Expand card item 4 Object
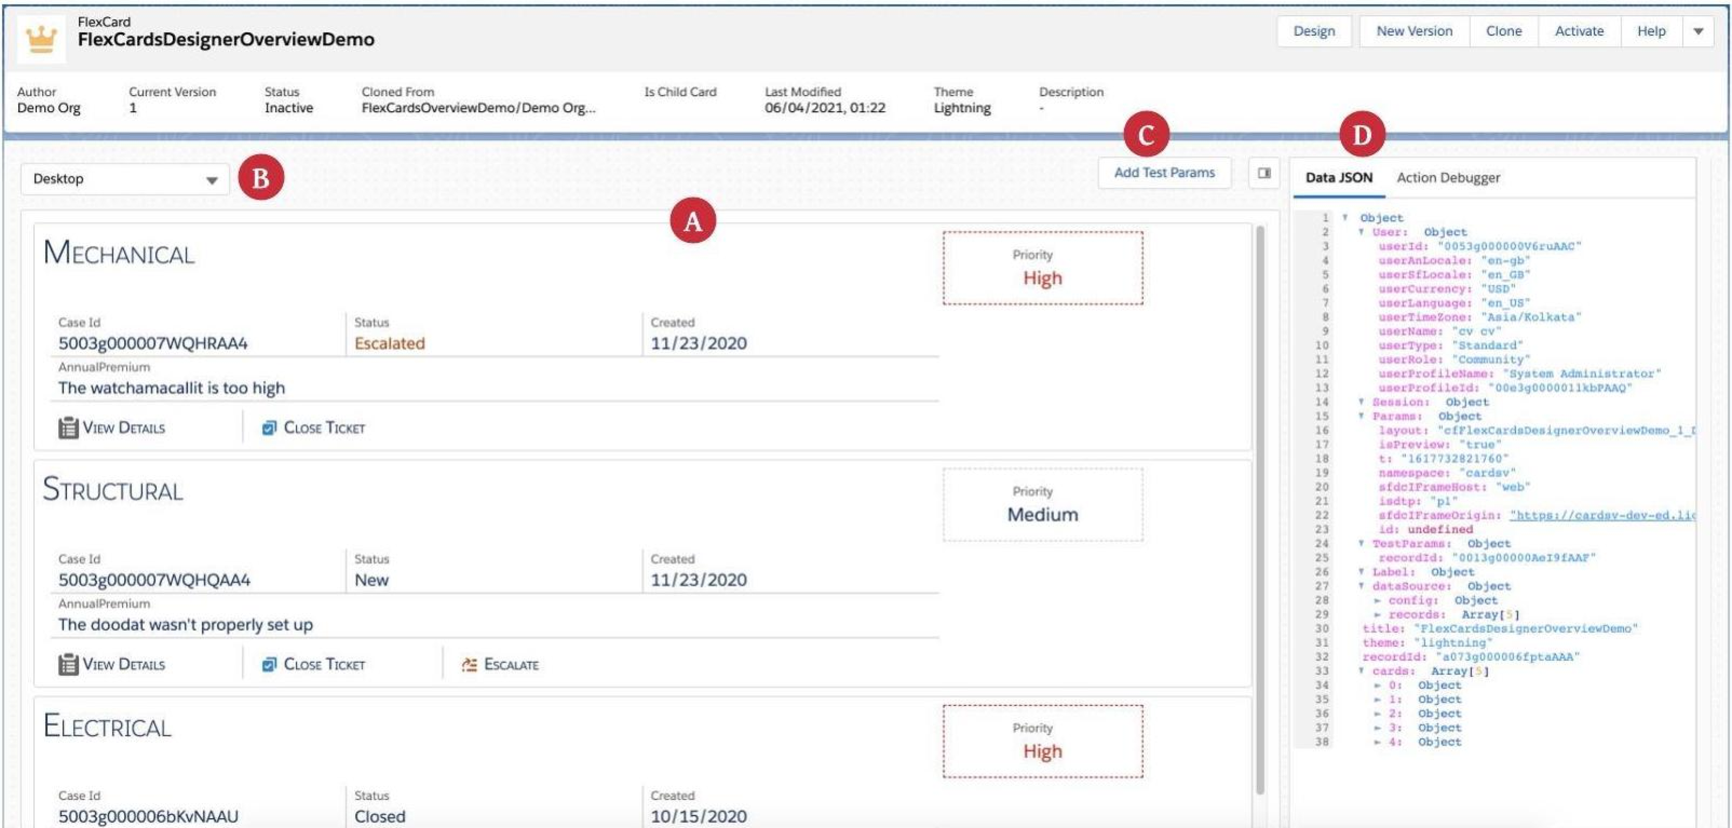1732x828 pixels. 1377,741
